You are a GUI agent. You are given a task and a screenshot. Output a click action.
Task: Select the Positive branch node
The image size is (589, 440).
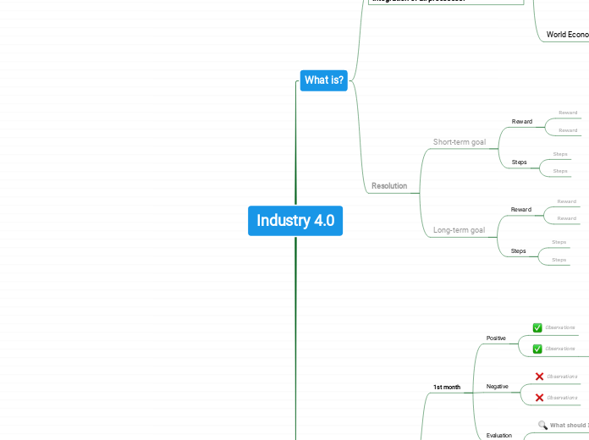(x=496, y=338)
